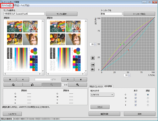Uncheck display checkbox for C channel
Image resolution: width=158 pixels, height=121 pixels.
136,94
